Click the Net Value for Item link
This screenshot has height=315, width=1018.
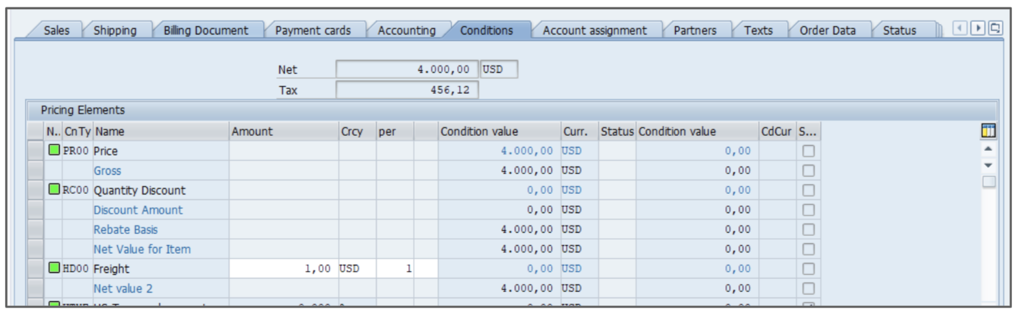tap(142, 250)
